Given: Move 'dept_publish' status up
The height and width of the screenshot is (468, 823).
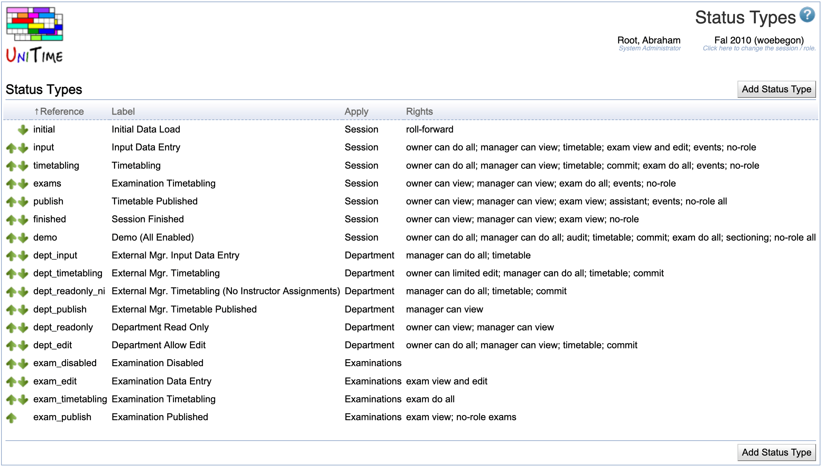Looking at the screenshot, I should (11, 309).
